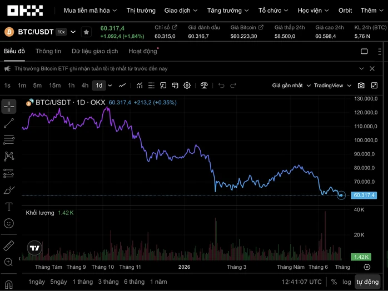Viewport: 388px width, 291px height.
Task: Close the Bitcoin ETF announcement banner
Action: (x=372, y=68)
